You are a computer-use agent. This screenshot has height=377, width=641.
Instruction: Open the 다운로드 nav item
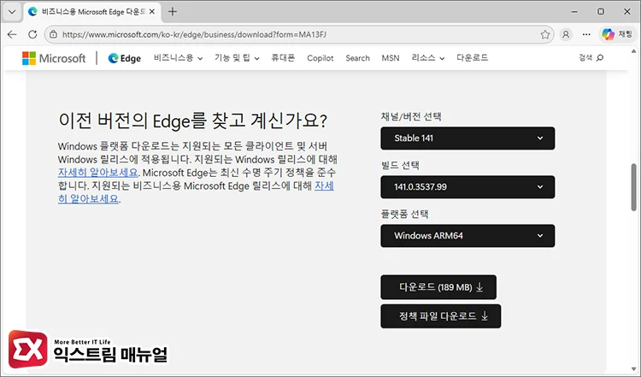click(472, 58)
